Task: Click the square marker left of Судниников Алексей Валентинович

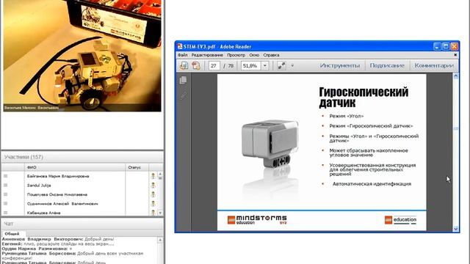Action: pyautogui.click(x=5, y=204)
